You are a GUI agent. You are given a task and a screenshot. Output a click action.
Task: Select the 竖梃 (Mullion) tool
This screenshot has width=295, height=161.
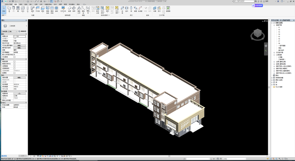coord(56,9)
